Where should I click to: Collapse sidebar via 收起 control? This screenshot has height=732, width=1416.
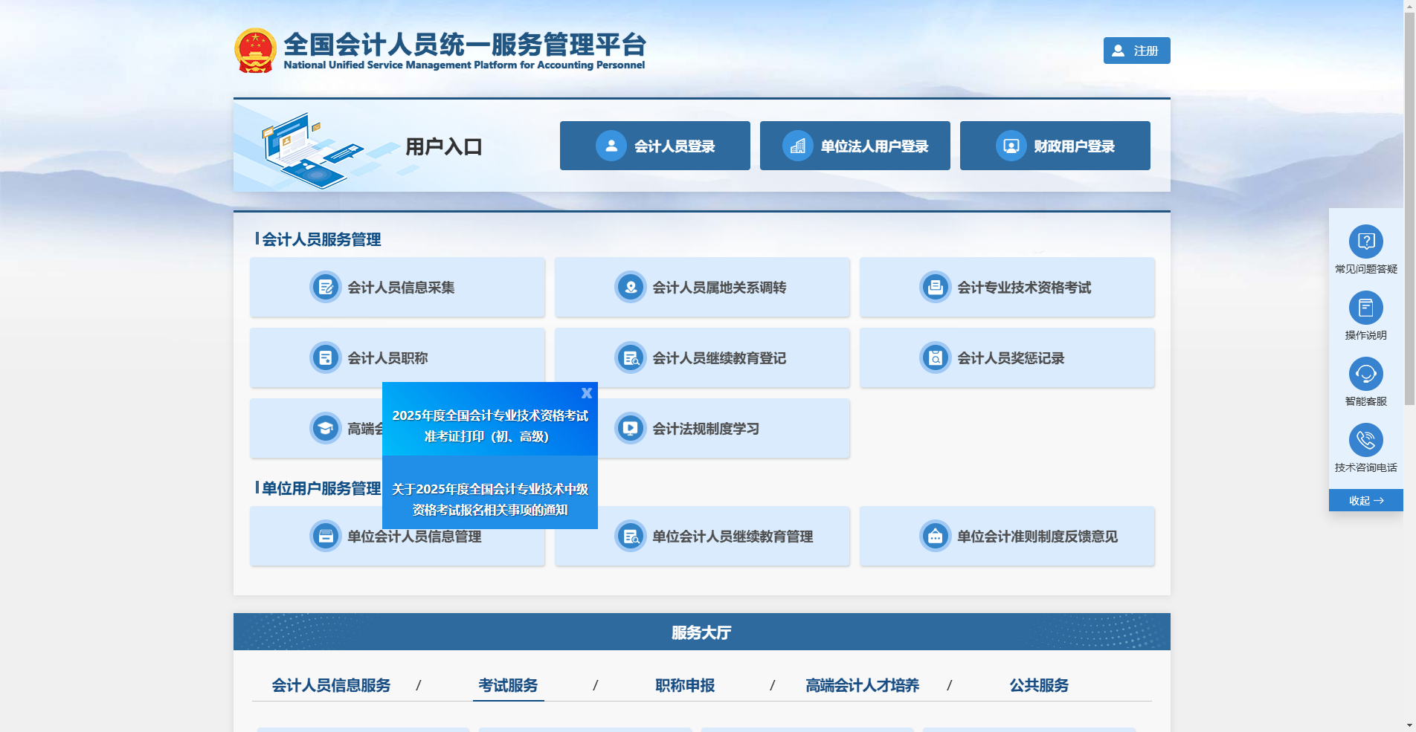point(1365,500)
